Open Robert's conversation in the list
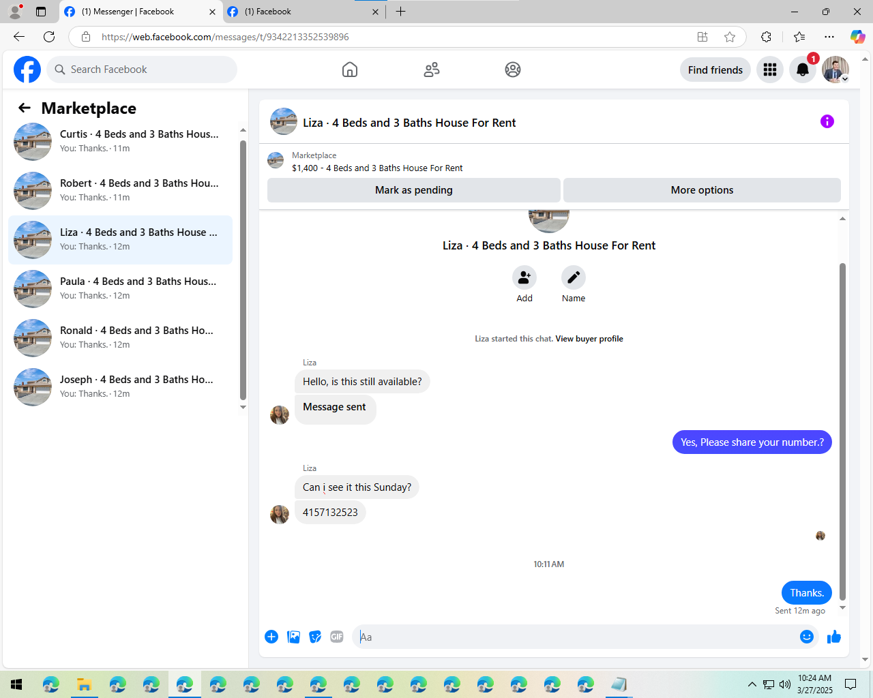Image resolution: width=873 pixels, height=698 pixels. (120, 191)
